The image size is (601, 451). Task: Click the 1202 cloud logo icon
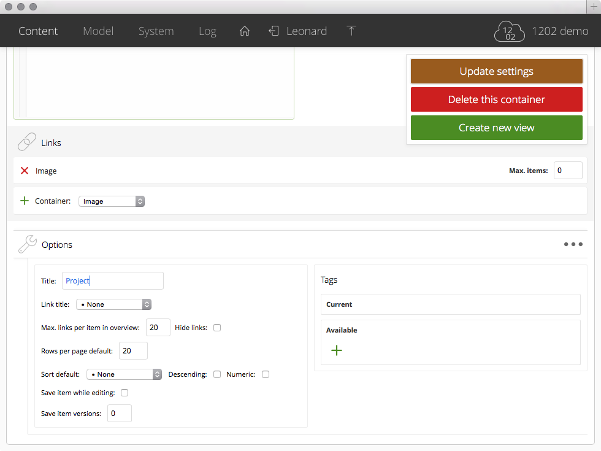(x=510, y=31)
